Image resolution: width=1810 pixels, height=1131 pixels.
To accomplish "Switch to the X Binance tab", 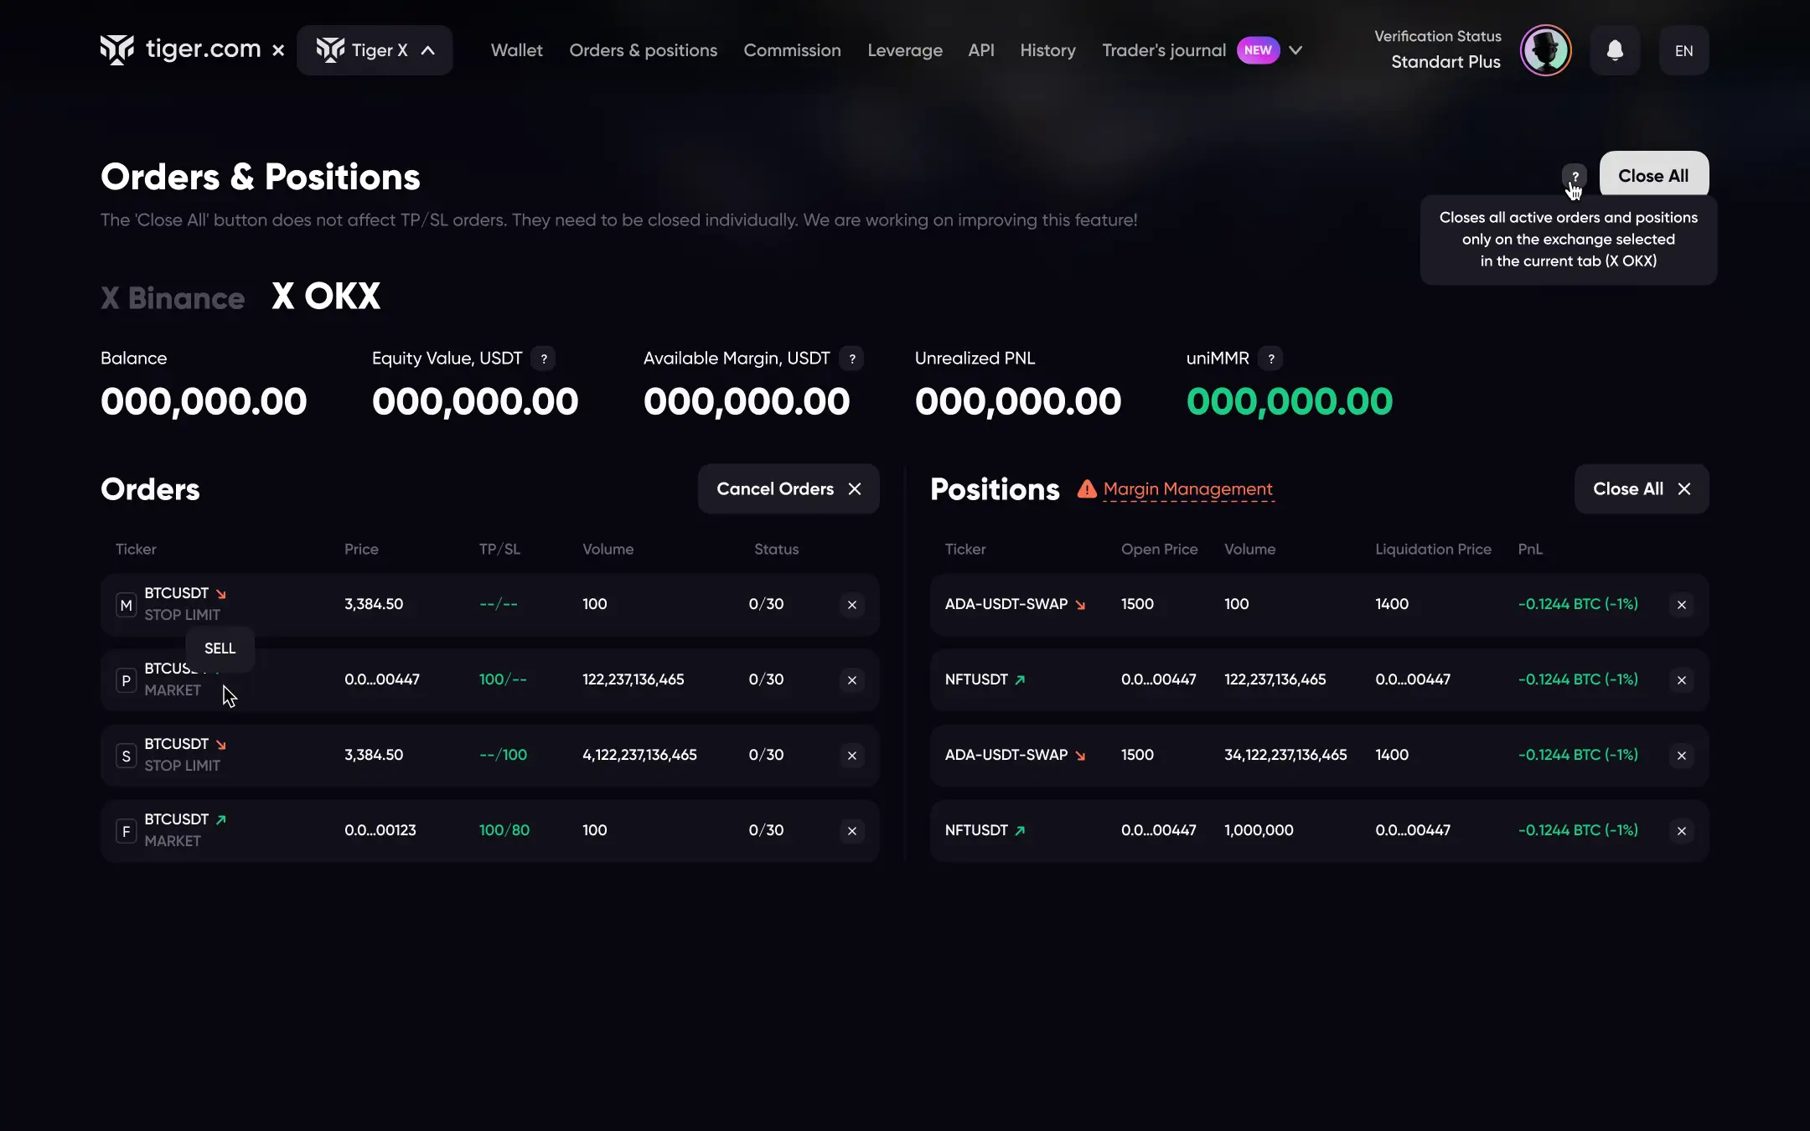I will [173, 298].
